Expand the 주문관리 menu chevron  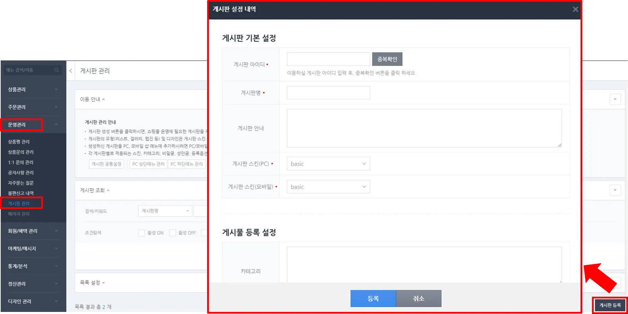click(x=56, y=107)
